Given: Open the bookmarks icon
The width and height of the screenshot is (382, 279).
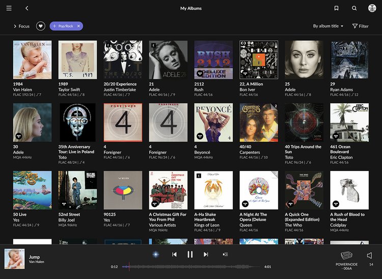Looking at the screenshot, I should (x=336, y=8).
